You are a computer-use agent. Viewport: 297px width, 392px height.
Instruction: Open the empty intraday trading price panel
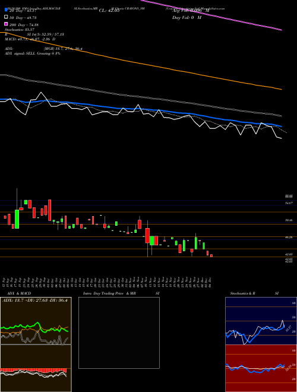click(119, 333)
